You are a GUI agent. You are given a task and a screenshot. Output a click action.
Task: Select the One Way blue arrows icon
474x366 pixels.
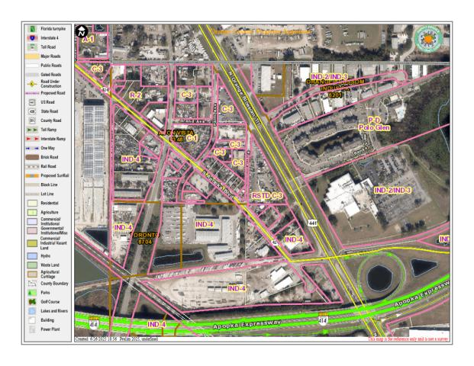pos(33,148)
